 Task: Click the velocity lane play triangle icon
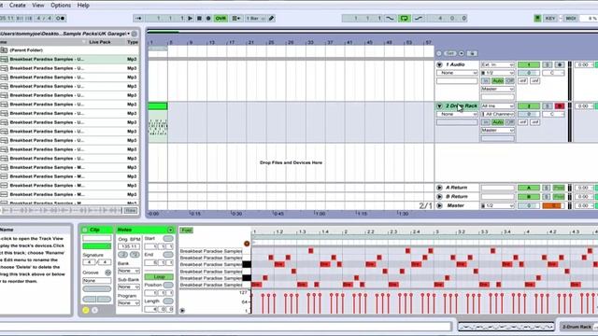tap(182, 311)
